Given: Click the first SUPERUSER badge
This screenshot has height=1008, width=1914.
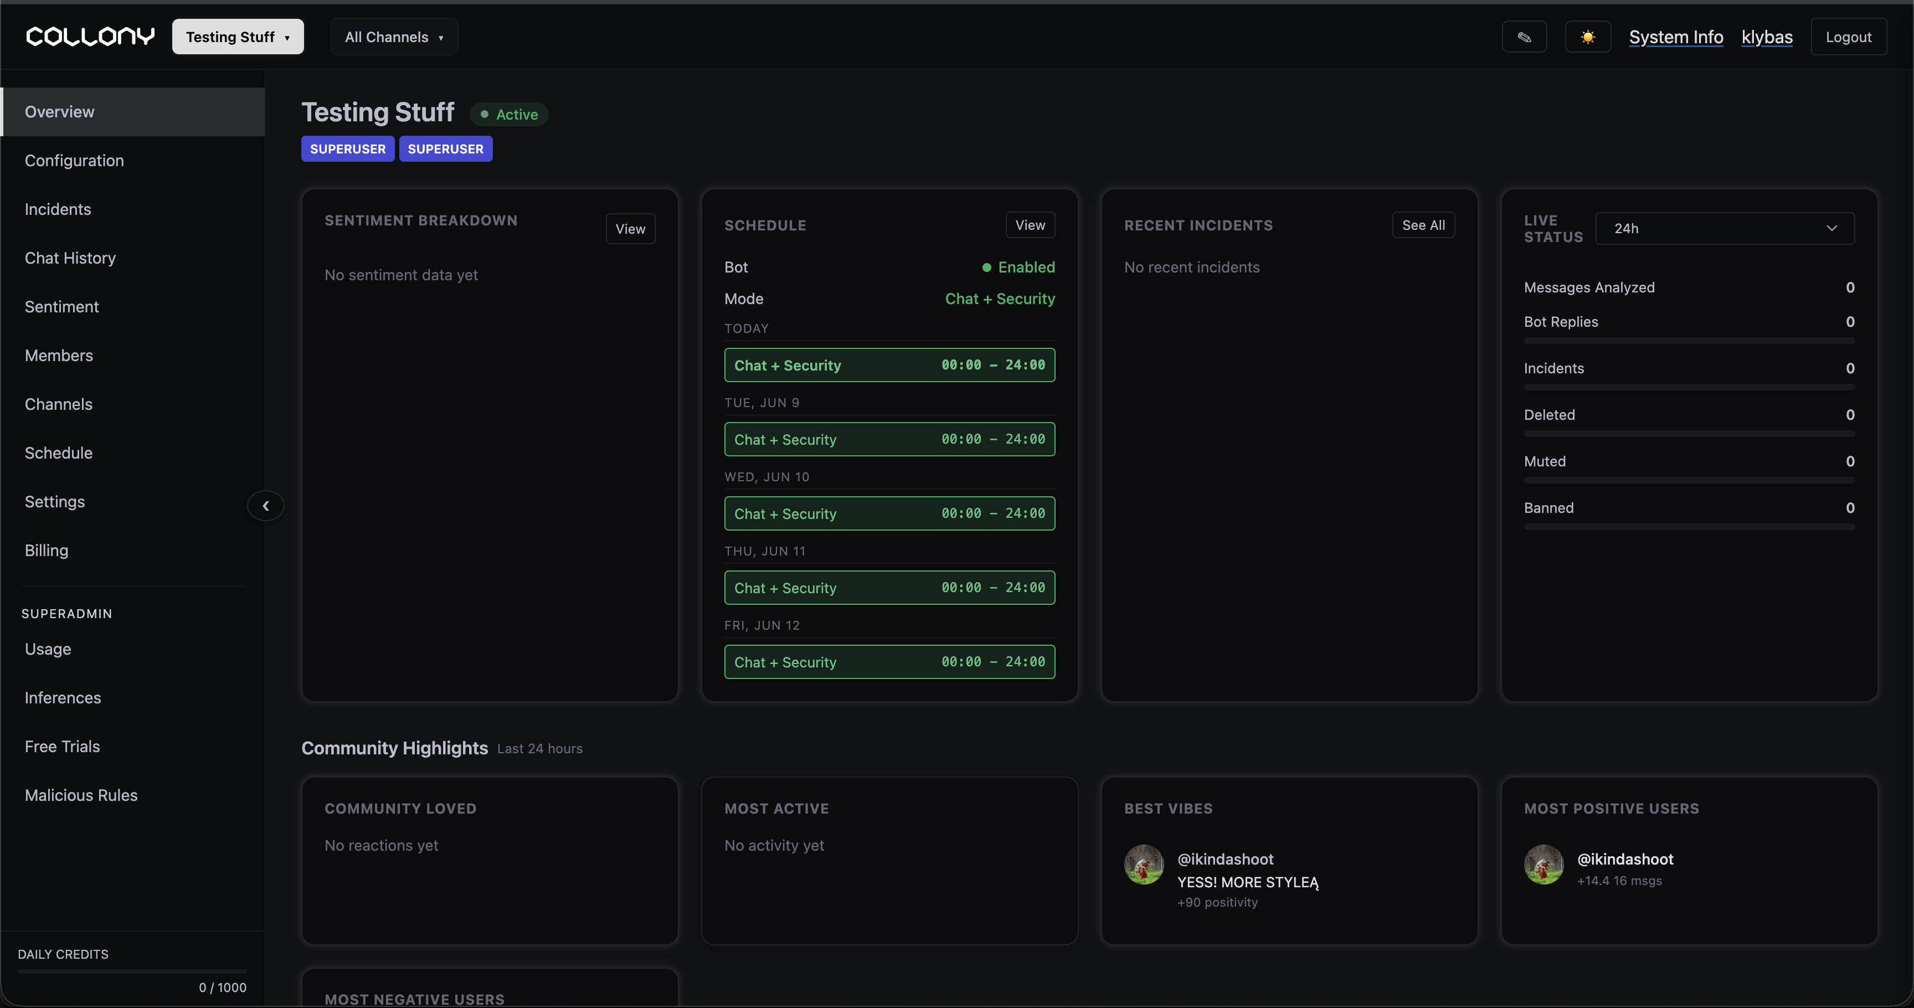Looking at the screenshot, I should click(348, 148).
